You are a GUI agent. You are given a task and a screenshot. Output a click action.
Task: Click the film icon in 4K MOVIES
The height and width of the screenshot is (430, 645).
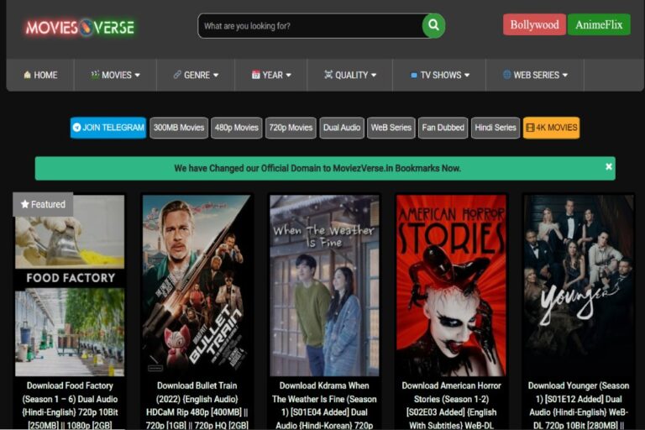[x=530, y=128]
